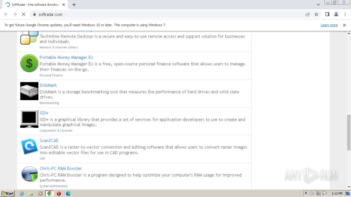Screen dimensions: 351x197
Task: Open the media player taskbar icon
Action: (x=40, y=193)
